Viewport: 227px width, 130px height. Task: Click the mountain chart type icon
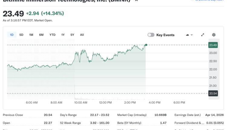coord(187,35)
